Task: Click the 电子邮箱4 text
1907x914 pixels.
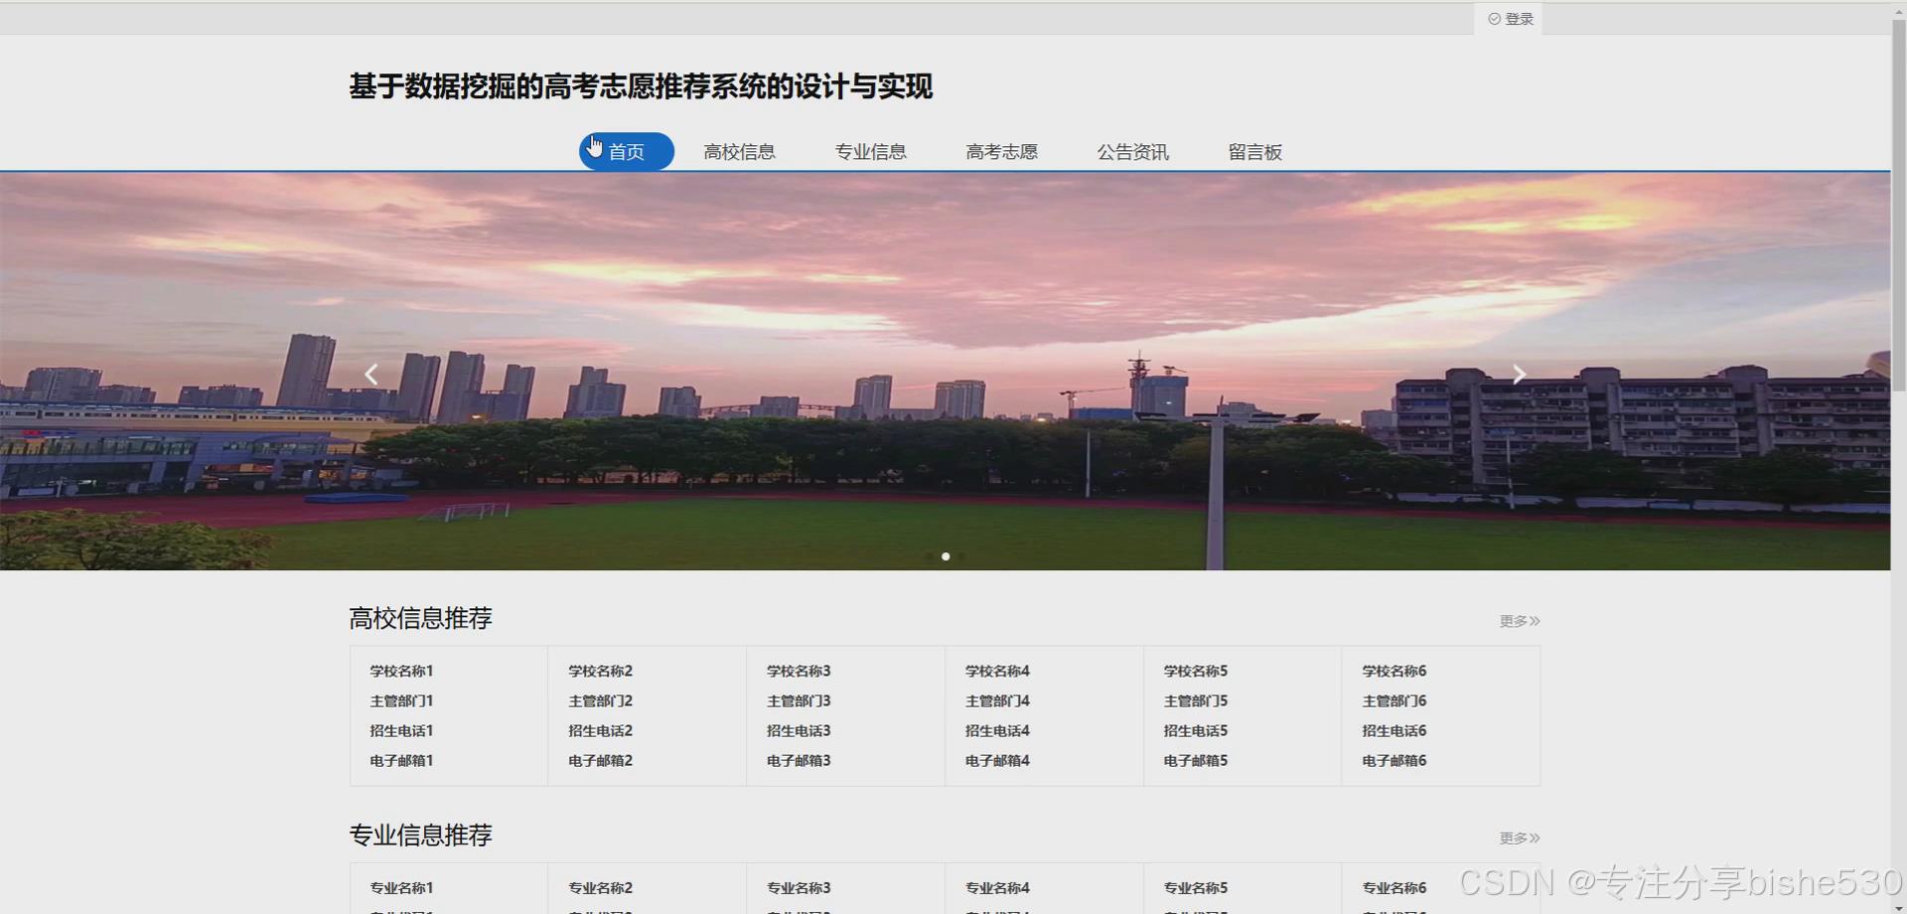Action: [x=997, y=761]
